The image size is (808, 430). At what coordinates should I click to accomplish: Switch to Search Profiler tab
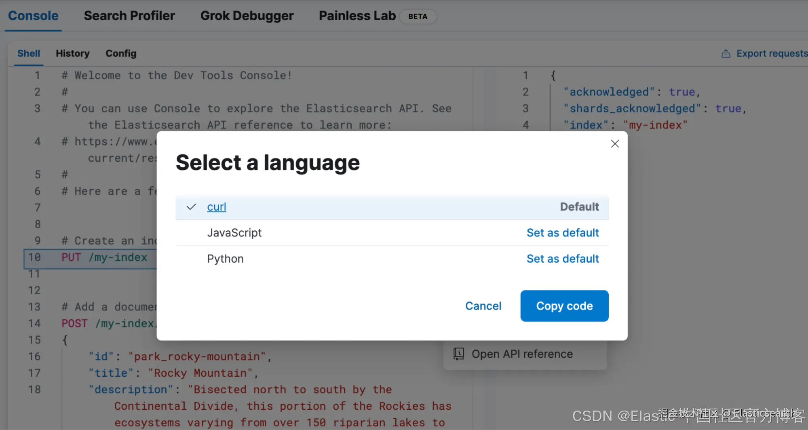click(129, 16)
